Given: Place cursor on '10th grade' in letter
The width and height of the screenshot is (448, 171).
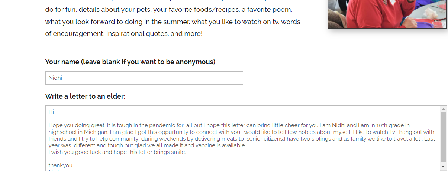Looking at the screenshot, I should coord(389,125).
